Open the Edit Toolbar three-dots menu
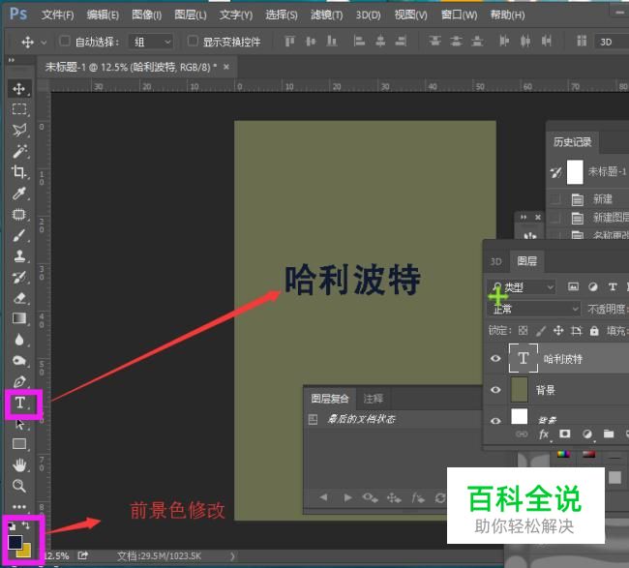The width and height of the screenshot is (629, 568). 18,507
